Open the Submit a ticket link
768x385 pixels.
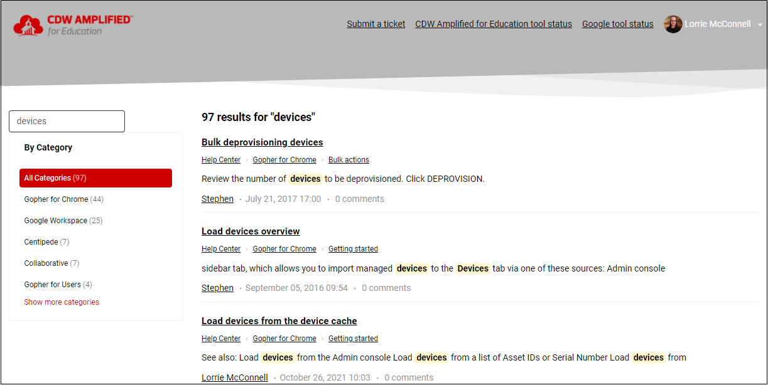(x=376, y=24)
